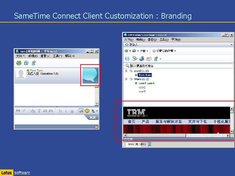Click the search magnifier icon
The height and width of the screenshot is (176, 235).
(127, 66)
